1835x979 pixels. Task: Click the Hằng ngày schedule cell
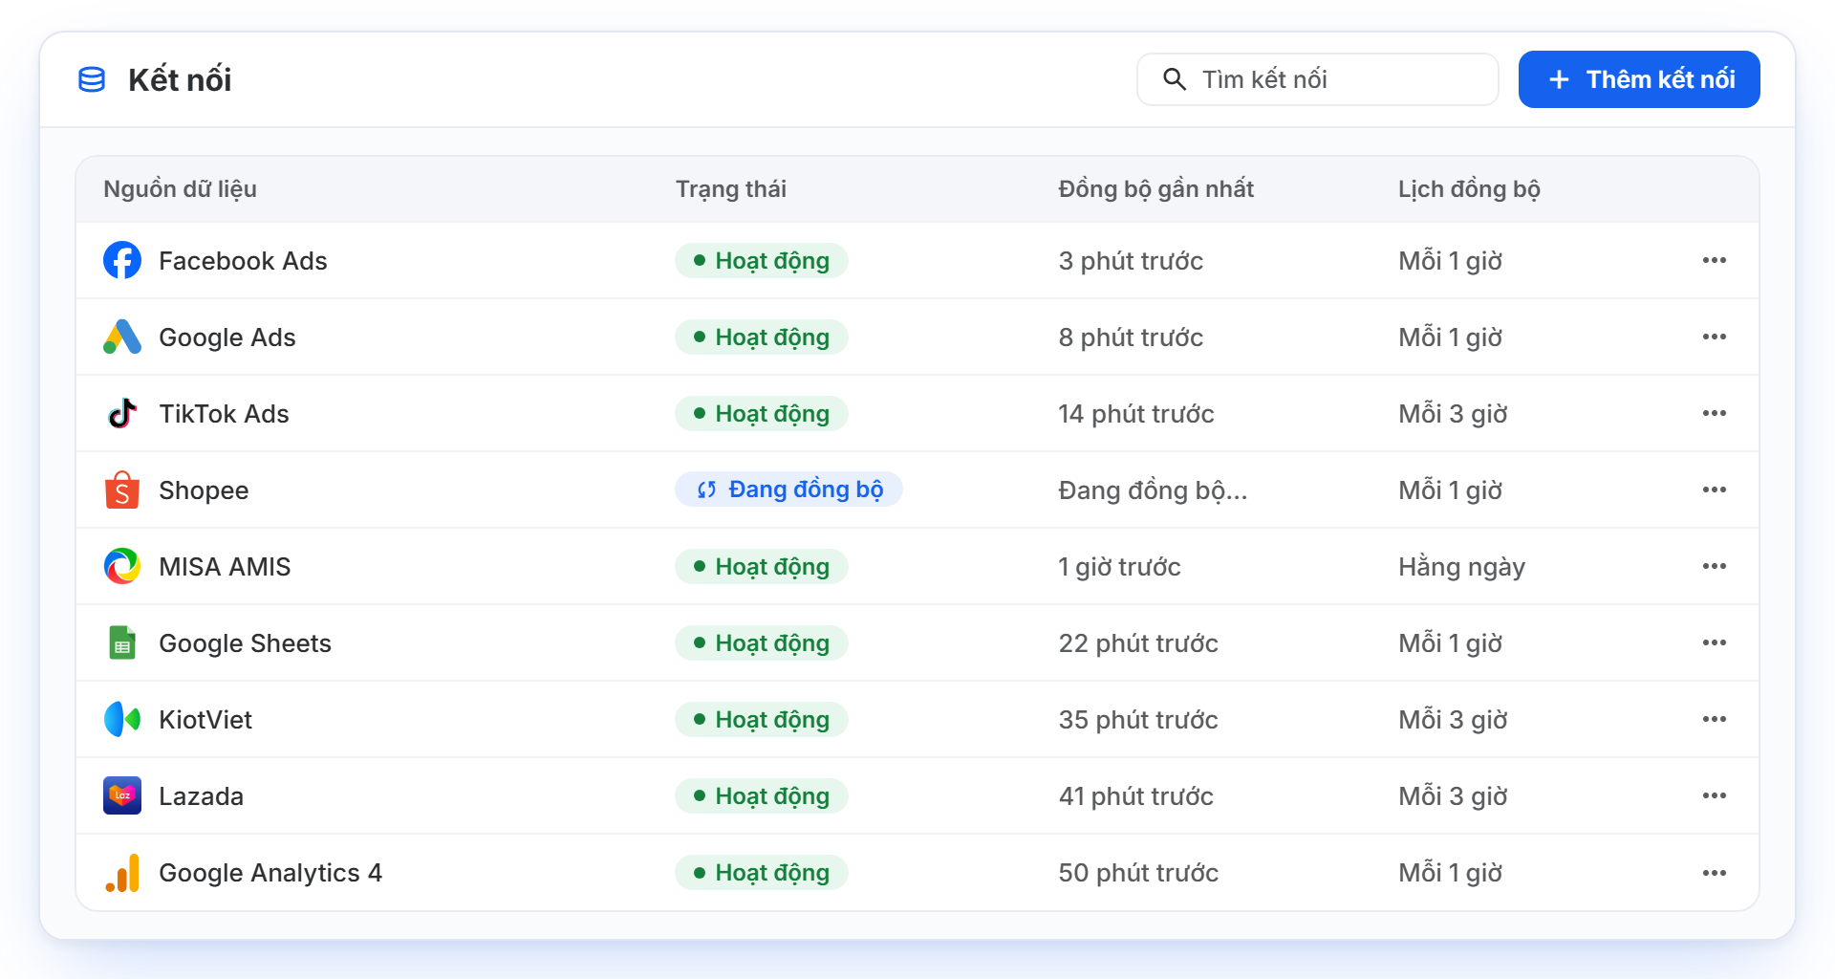click(1461, 566)
